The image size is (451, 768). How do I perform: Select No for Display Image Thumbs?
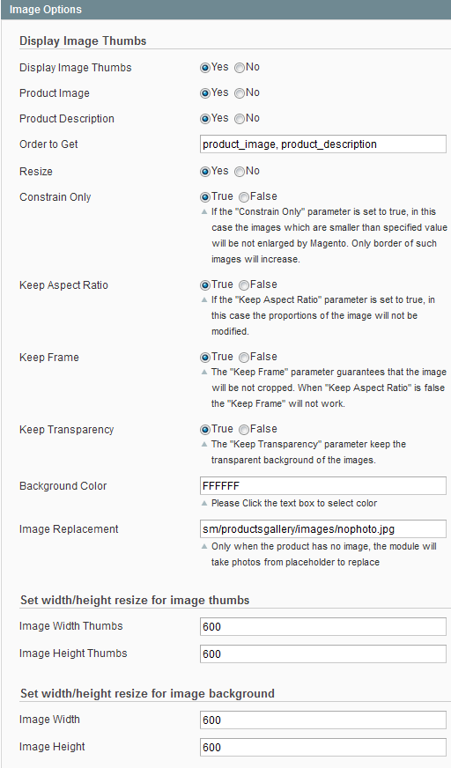click(240, 68)
